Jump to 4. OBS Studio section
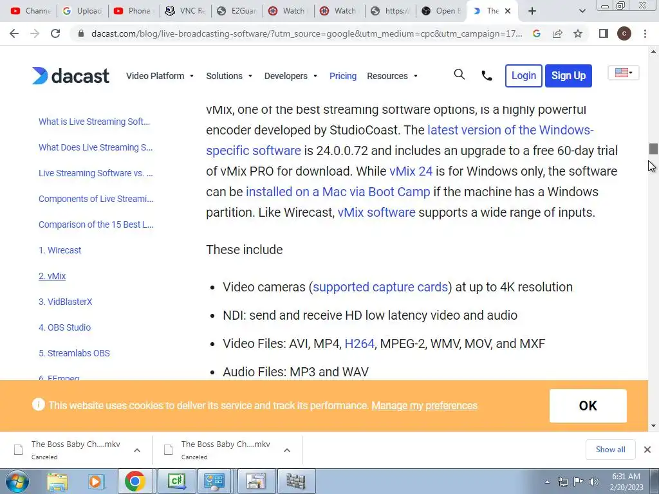 click(65, 327)
